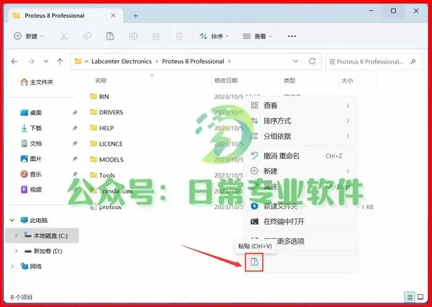Click the Copy toolbar icon
This screenshot has height=307, width=432.
(x=87, y=36)
